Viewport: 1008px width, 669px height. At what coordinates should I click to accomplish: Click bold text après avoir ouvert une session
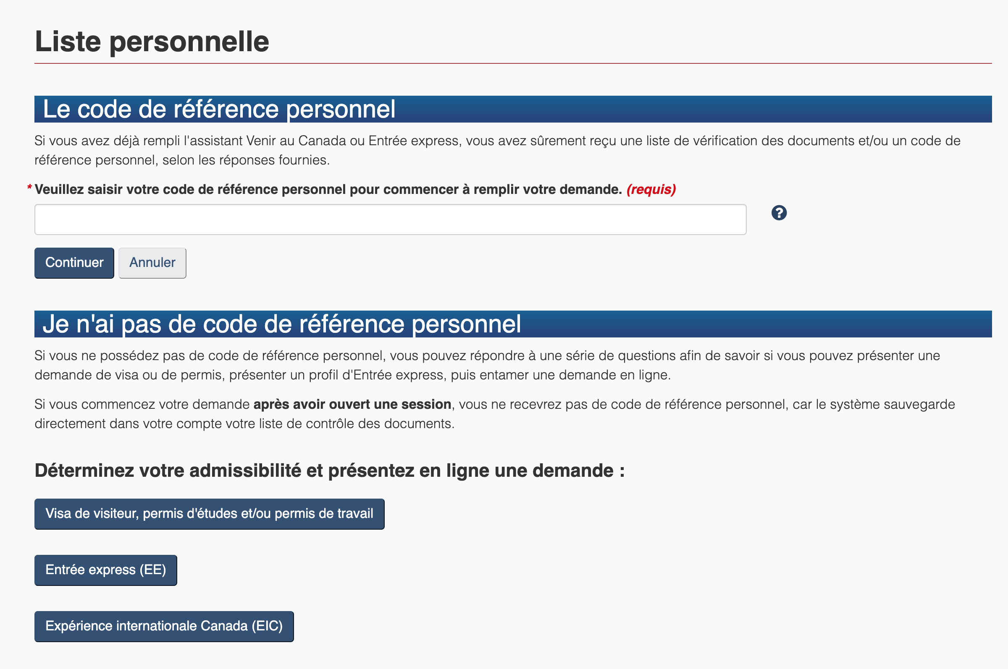[352, 404]
